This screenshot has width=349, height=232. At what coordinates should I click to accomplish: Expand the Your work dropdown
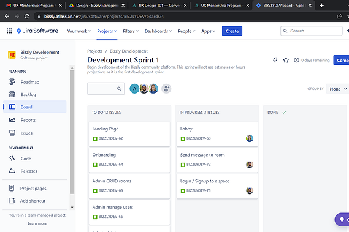(x=79, y=31)
